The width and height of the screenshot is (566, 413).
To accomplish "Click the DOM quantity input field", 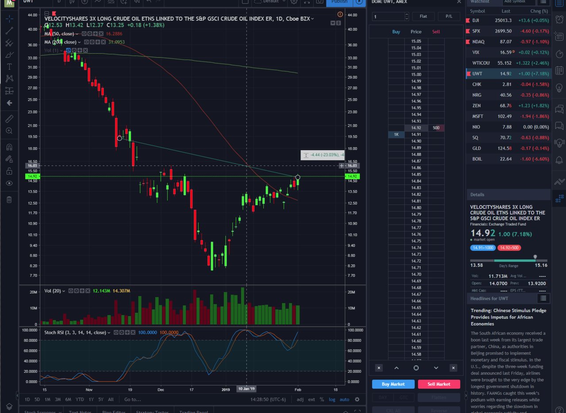I will [388, 16].
